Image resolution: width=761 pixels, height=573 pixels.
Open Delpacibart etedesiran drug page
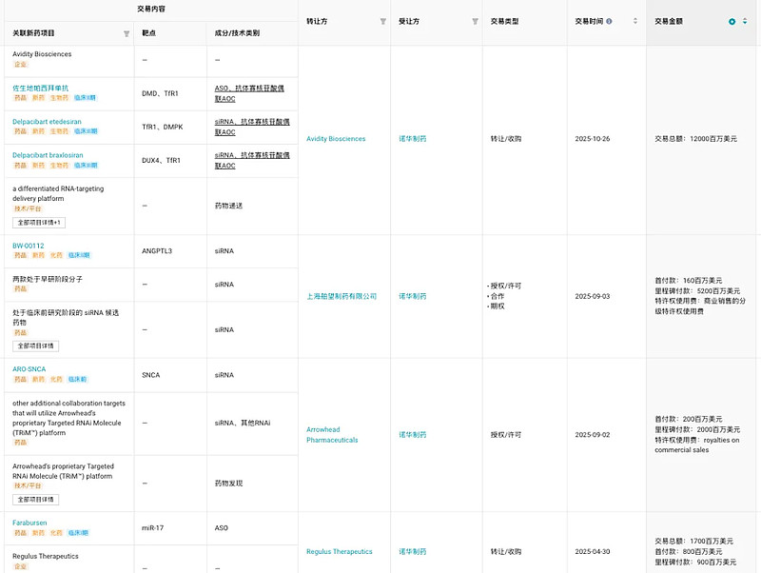click(47, 122)
